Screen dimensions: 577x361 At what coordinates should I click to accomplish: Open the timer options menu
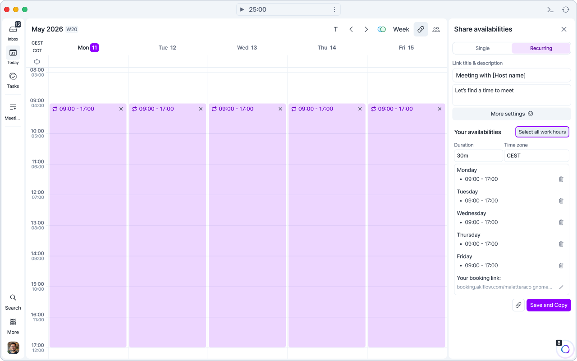tap(334, 9)
